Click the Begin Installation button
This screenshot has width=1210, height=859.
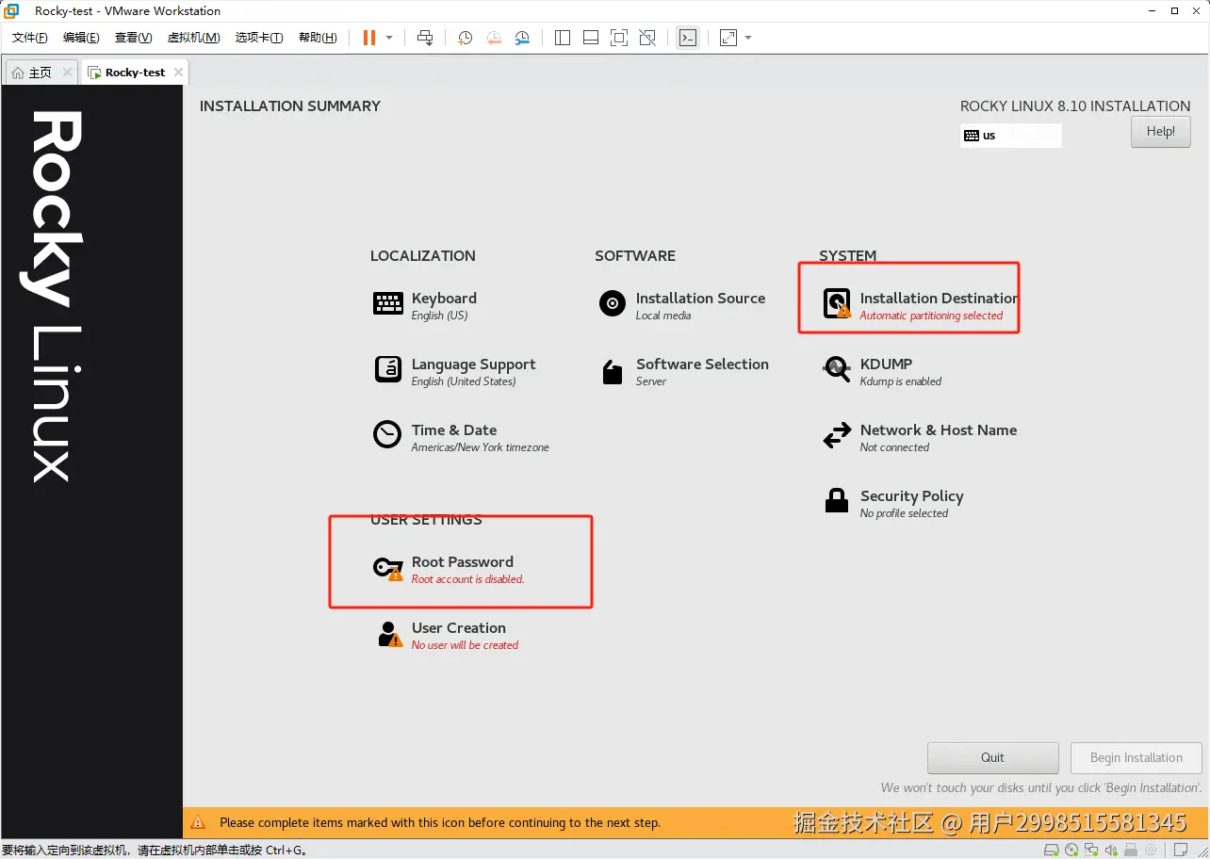[x=1136, y=757]
